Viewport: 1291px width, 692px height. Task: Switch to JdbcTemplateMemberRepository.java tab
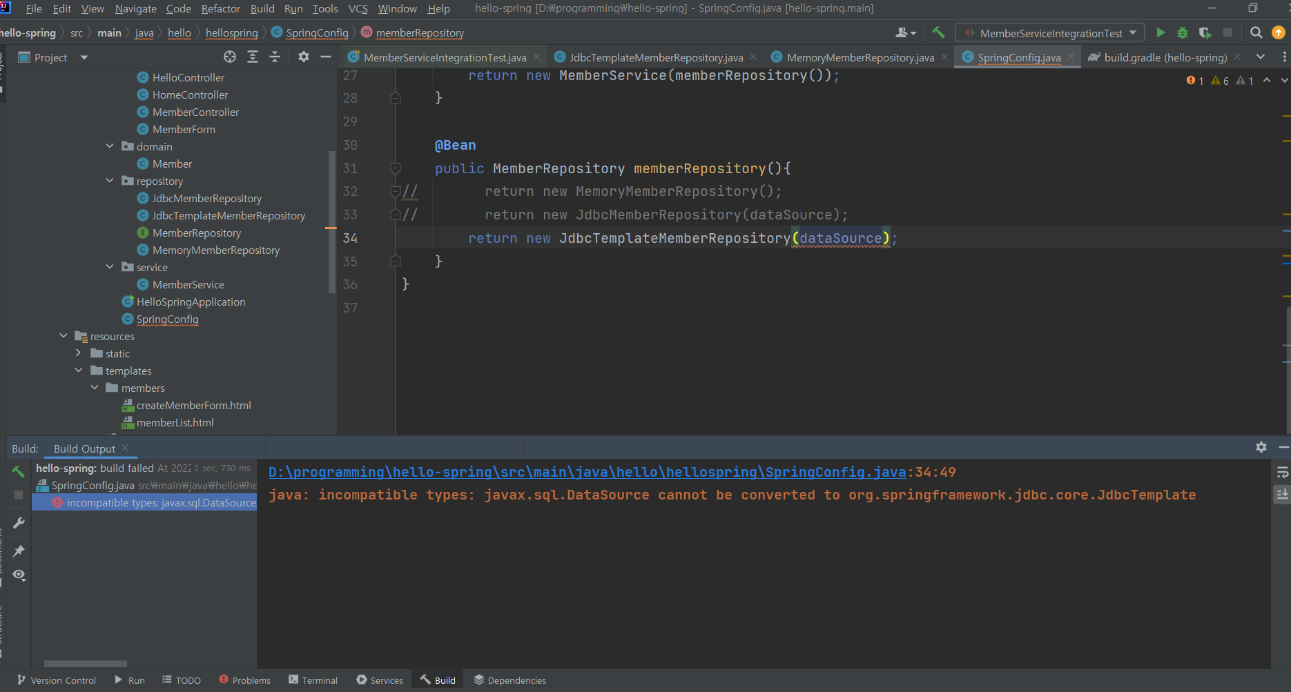(x=656, y=57)
